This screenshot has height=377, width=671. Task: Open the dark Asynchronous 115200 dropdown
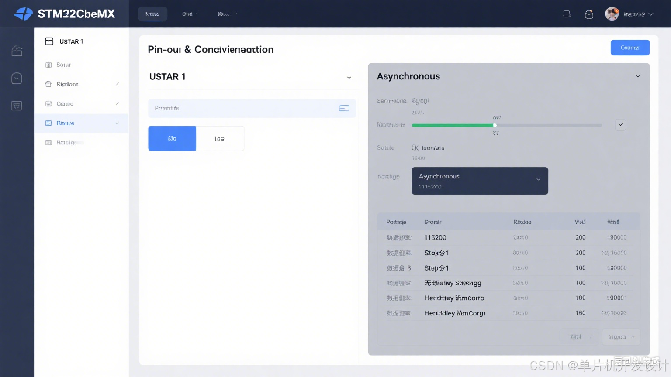pyautogui.click(x=480, y=181)
